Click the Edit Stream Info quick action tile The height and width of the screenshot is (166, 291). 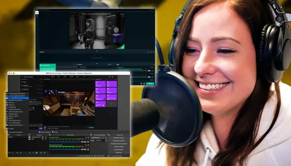(x=100, y=84)
